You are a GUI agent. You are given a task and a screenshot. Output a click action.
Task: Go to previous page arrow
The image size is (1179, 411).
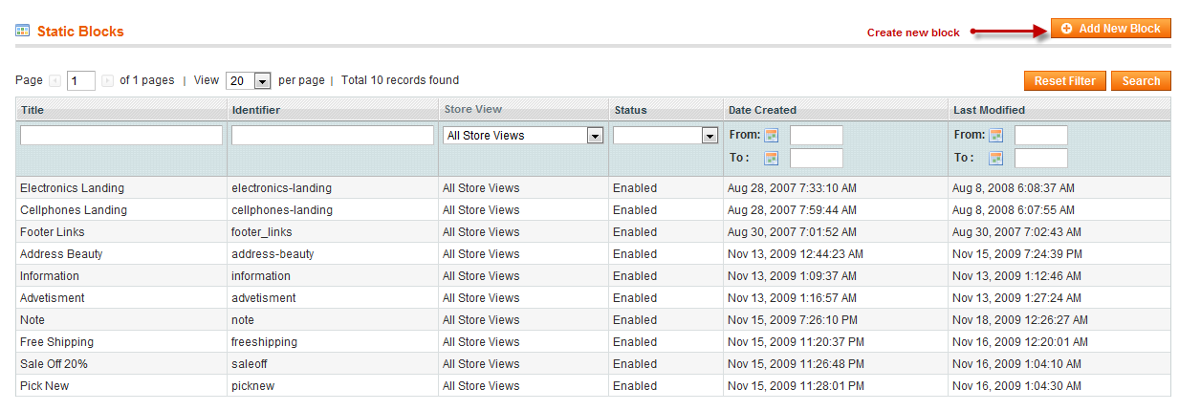(55, 81)
